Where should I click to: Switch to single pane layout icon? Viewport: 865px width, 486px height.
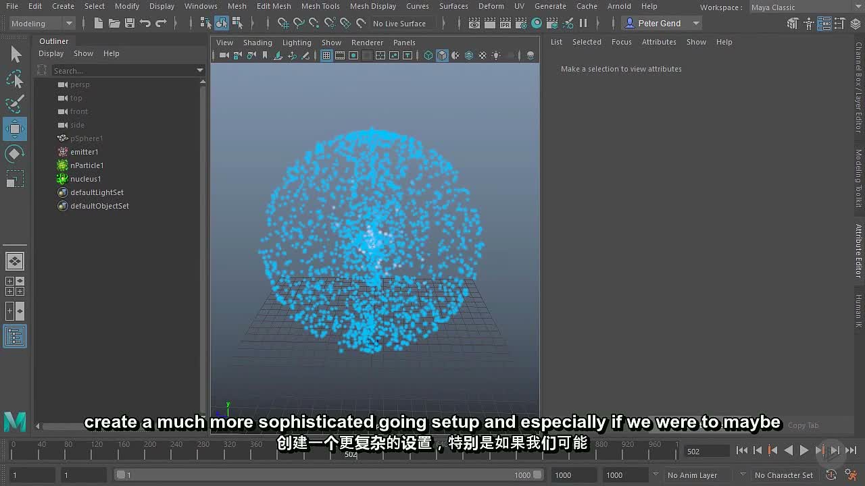[x=15, y=261]
